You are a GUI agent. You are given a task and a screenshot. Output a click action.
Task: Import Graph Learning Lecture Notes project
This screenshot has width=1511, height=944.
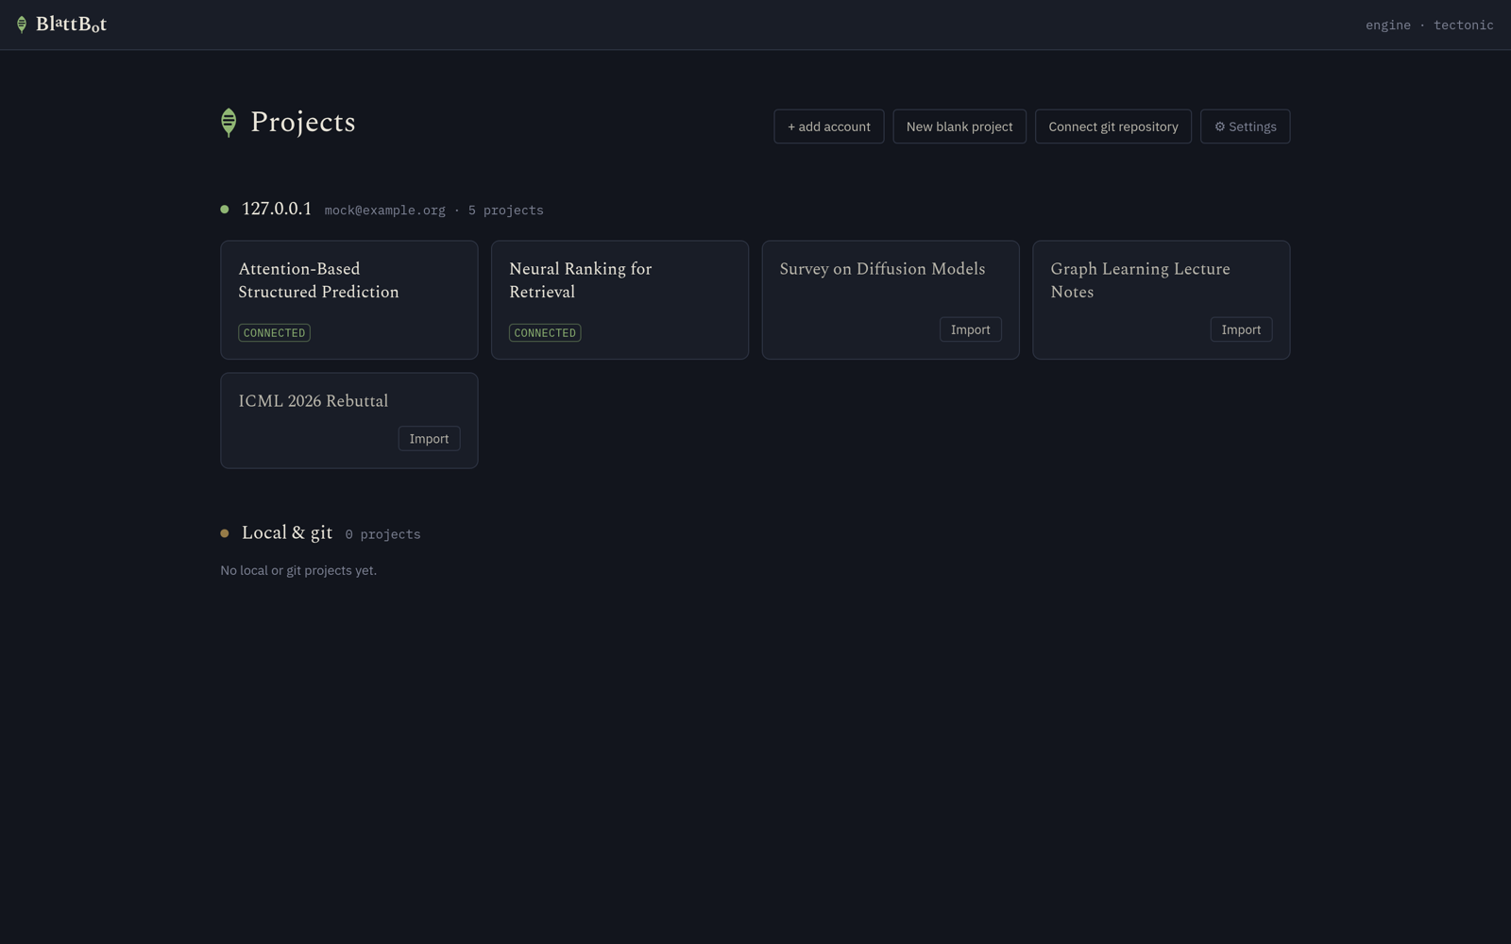click(1241, 329)
